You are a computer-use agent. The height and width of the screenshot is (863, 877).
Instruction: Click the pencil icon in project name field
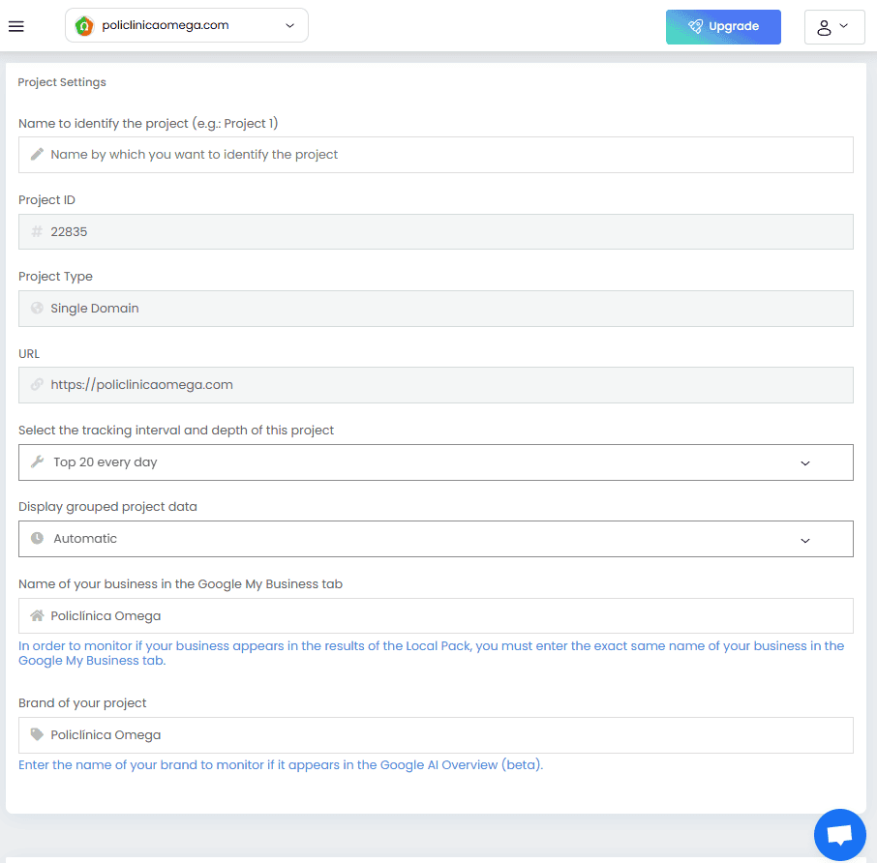(37, 154)
